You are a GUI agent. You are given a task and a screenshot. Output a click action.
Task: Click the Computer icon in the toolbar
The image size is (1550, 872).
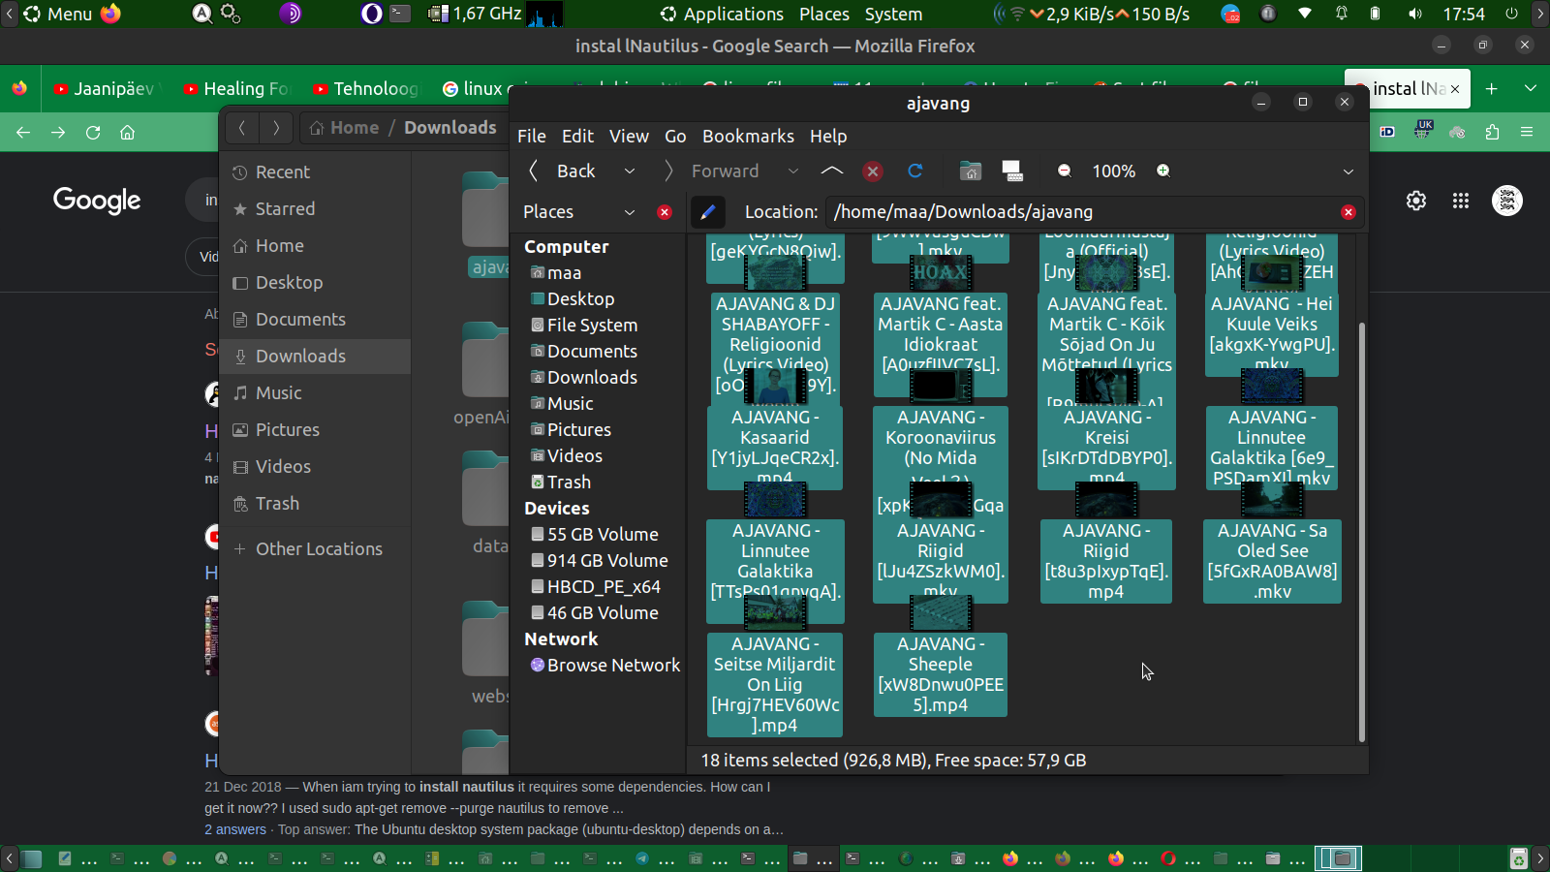point(1012,171)
